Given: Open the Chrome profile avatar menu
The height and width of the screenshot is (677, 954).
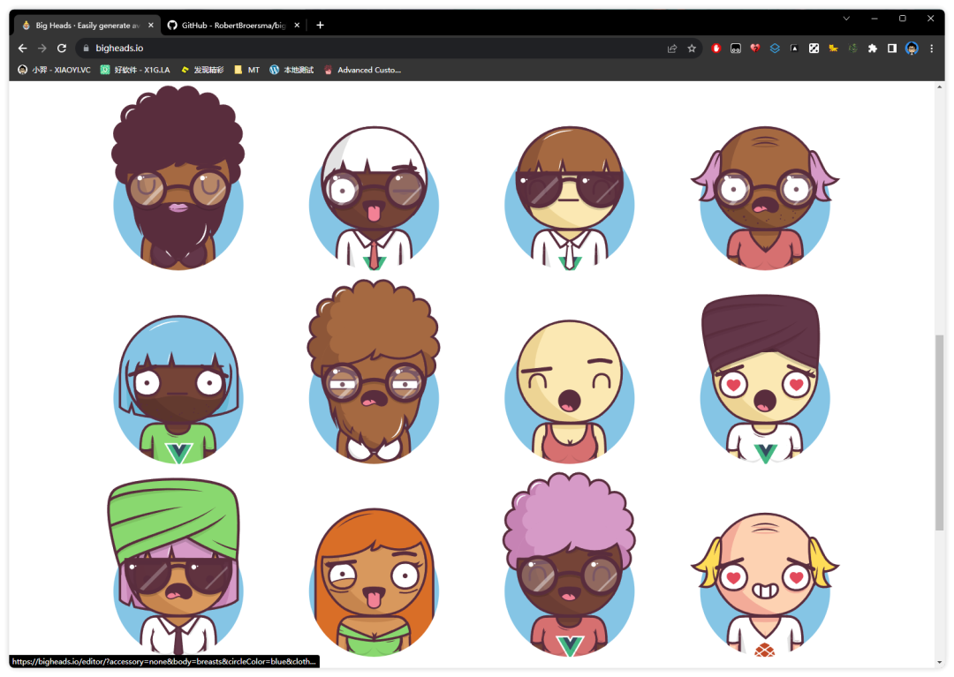Looking at the screenshot, I should click(x=912, y=49).
